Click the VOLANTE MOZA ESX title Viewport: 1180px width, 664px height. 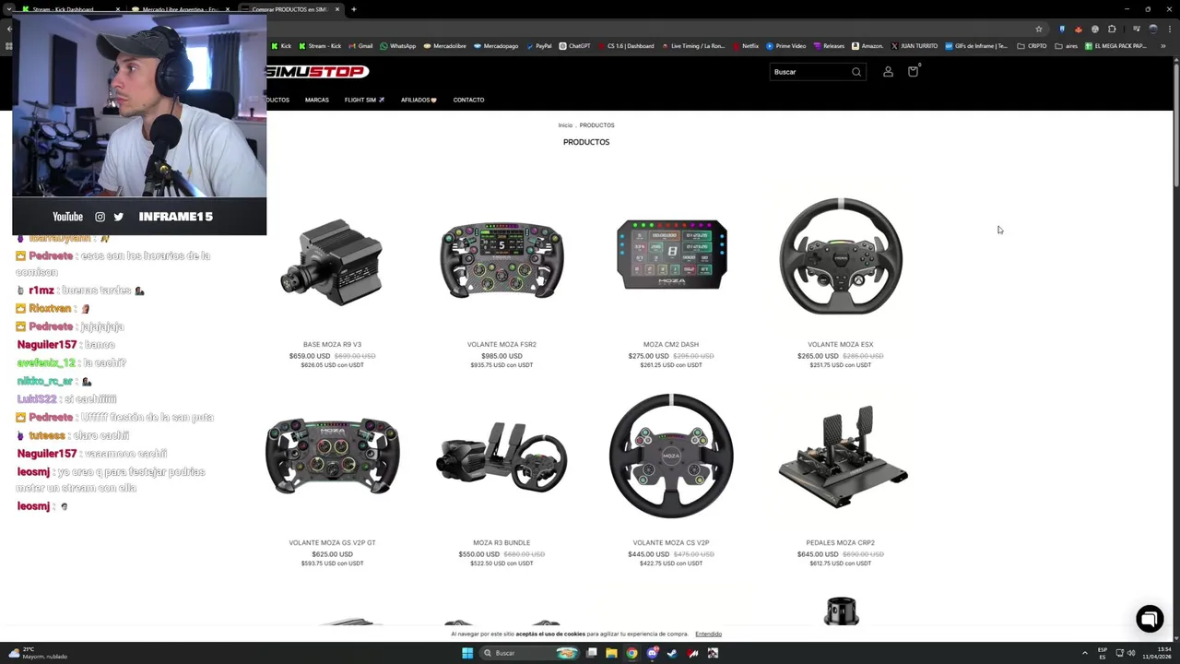point(841,345)
